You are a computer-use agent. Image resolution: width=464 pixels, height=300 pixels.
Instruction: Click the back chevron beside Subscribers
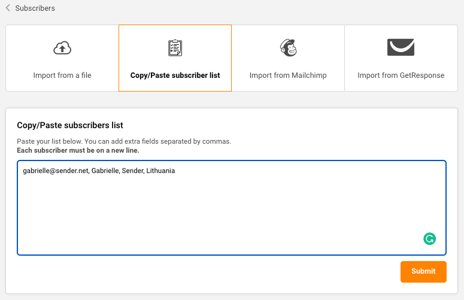click(8, 8)
